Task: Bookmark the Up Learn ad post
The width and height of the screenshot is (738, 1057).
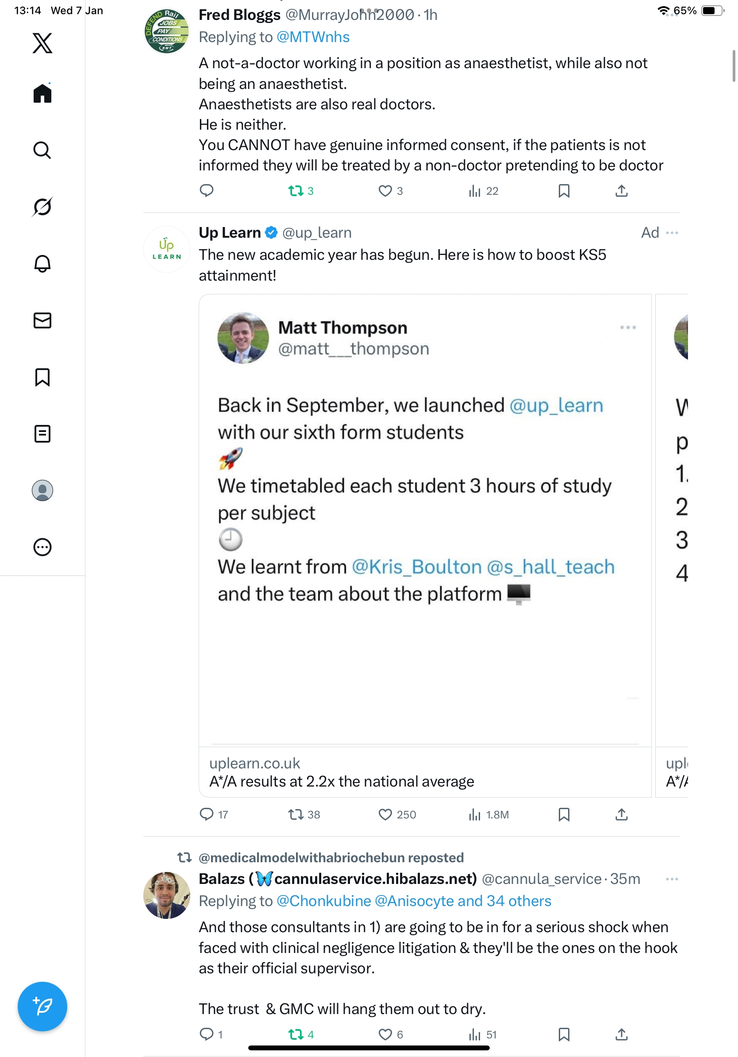Action: click(564, 814)
